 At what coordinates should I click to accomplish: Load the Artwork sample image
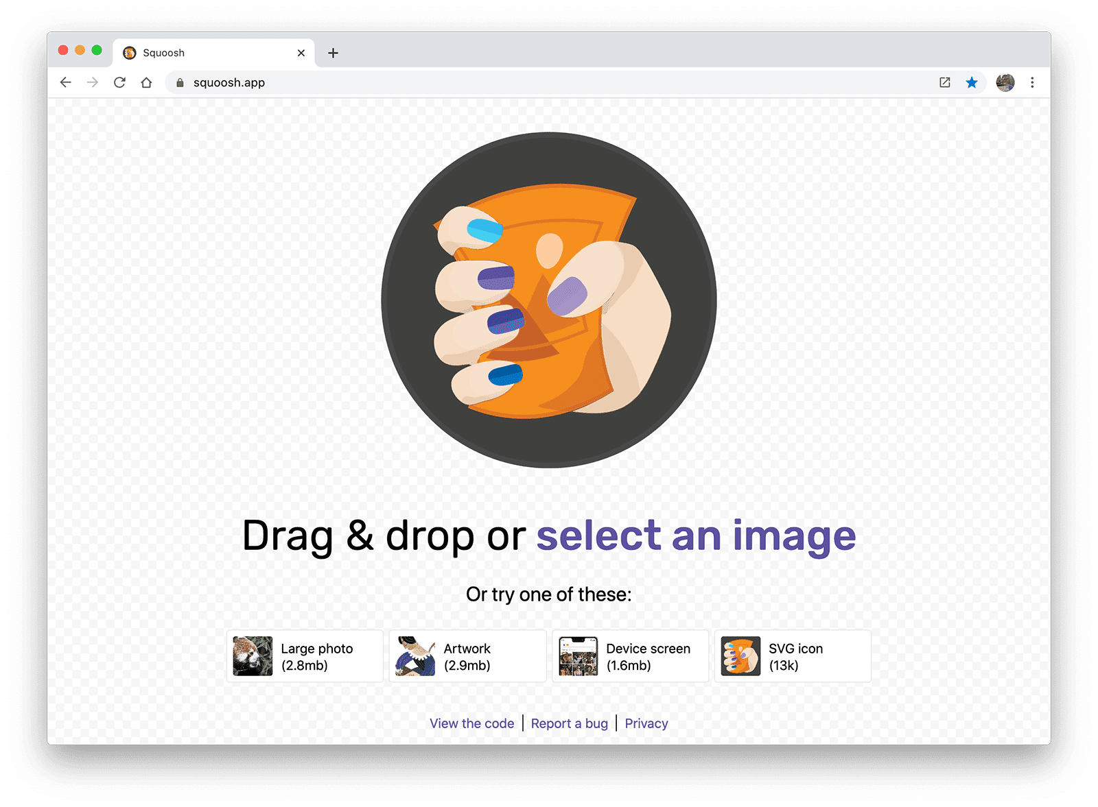pos(467,655)
